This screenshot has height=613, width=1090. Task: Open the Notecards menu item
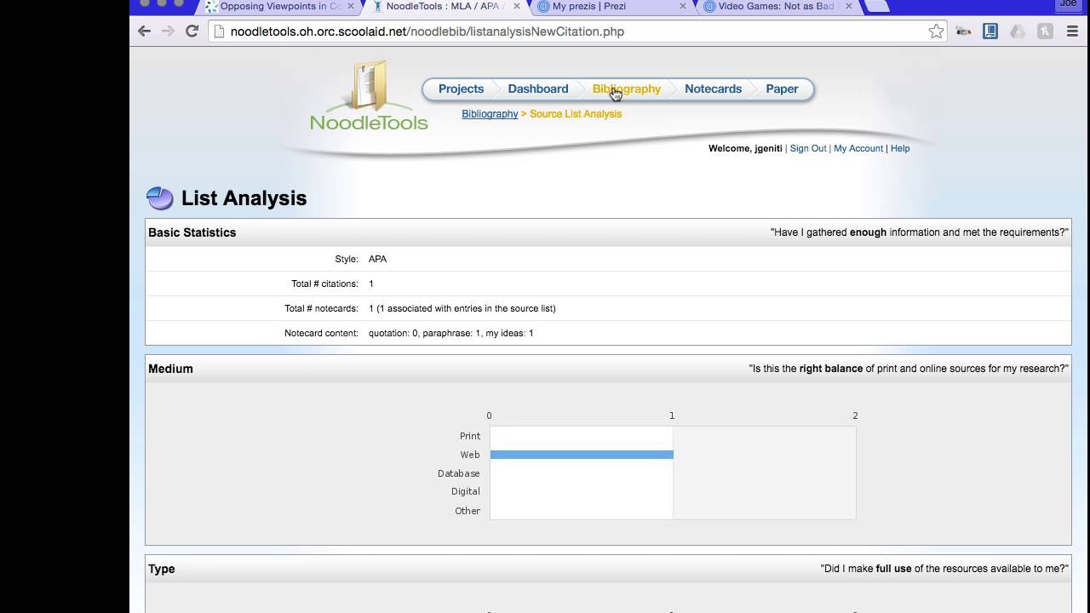[x=714, y=89]
